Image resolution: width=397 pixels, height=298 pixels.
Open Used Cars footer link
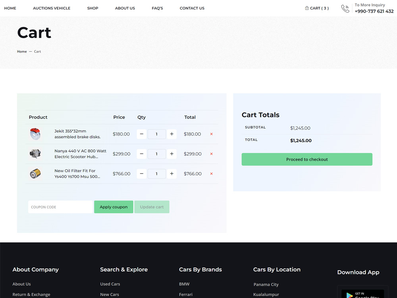coord(110,284)
